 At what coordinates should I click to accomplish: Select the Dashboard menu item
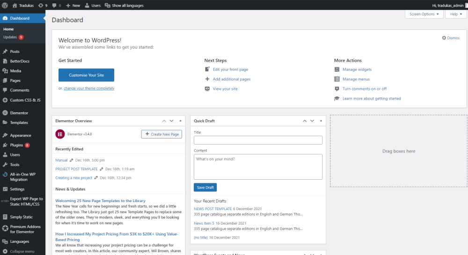pyautogui.click(x=22, y=18)
